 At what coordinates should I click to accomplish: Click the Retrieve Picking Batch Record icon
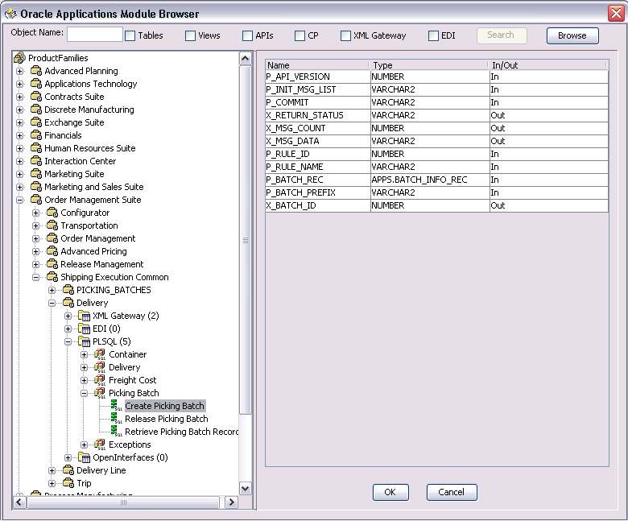click(116, 432)
